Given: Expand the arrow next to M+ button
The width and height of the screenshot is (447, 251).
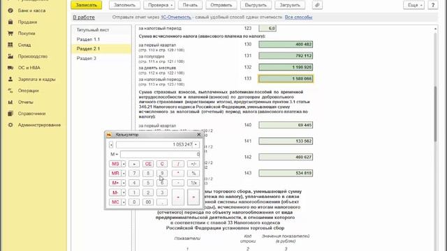Looking at the screenshot, I should pyautogui.click(x=124, y=183).
